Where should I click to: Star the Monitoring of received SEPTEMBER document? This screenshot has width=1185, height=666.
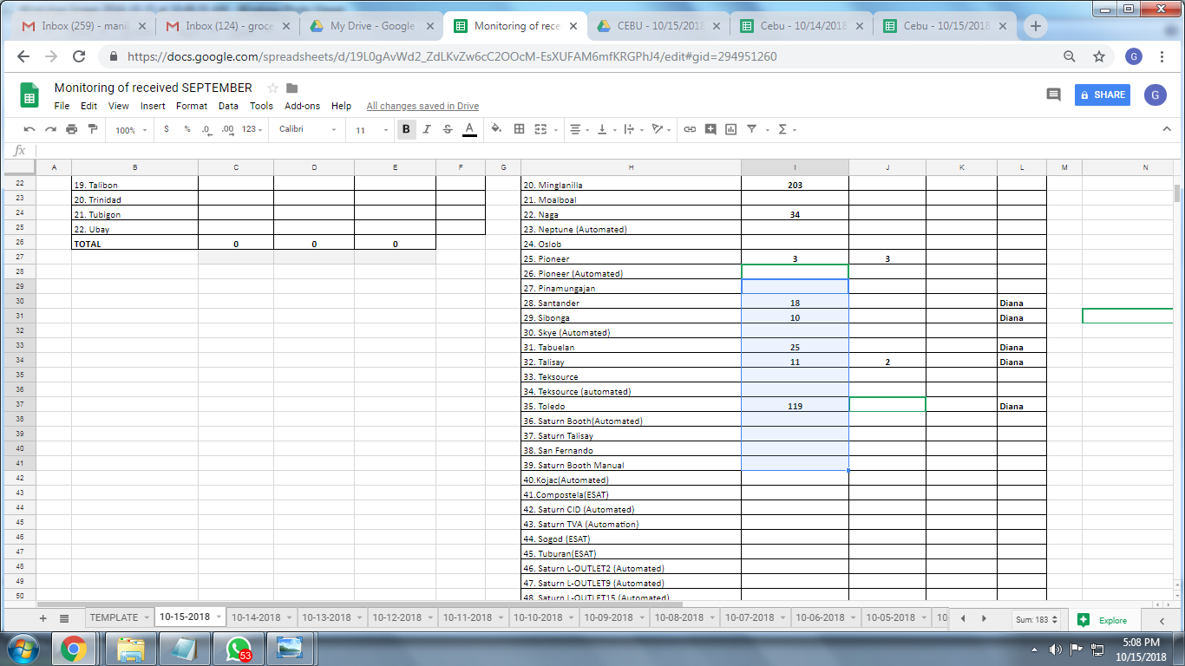pos(272,88)
